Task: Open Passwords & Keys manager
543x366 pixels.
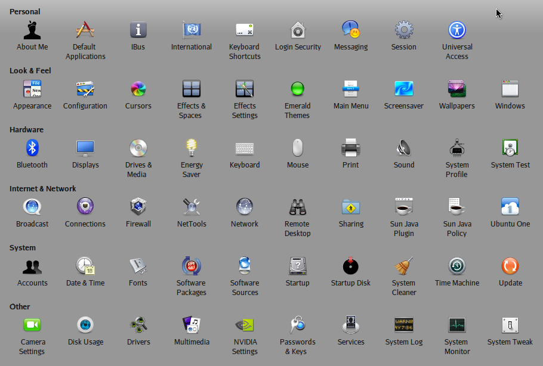Action: tap(297, 325)
